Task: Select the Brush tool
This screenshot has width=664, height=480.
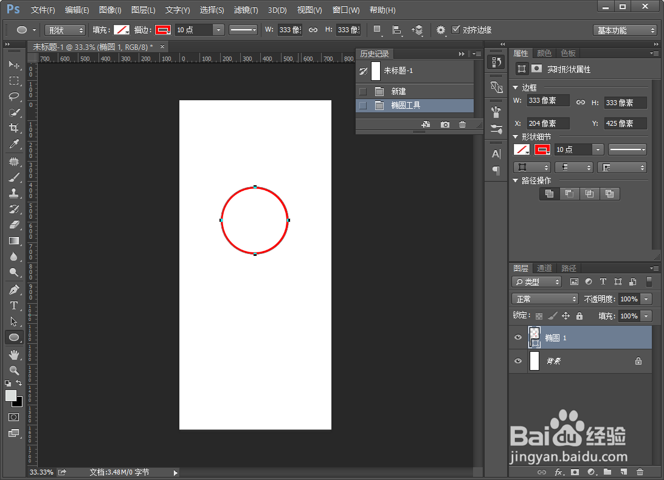Action: 14,177
